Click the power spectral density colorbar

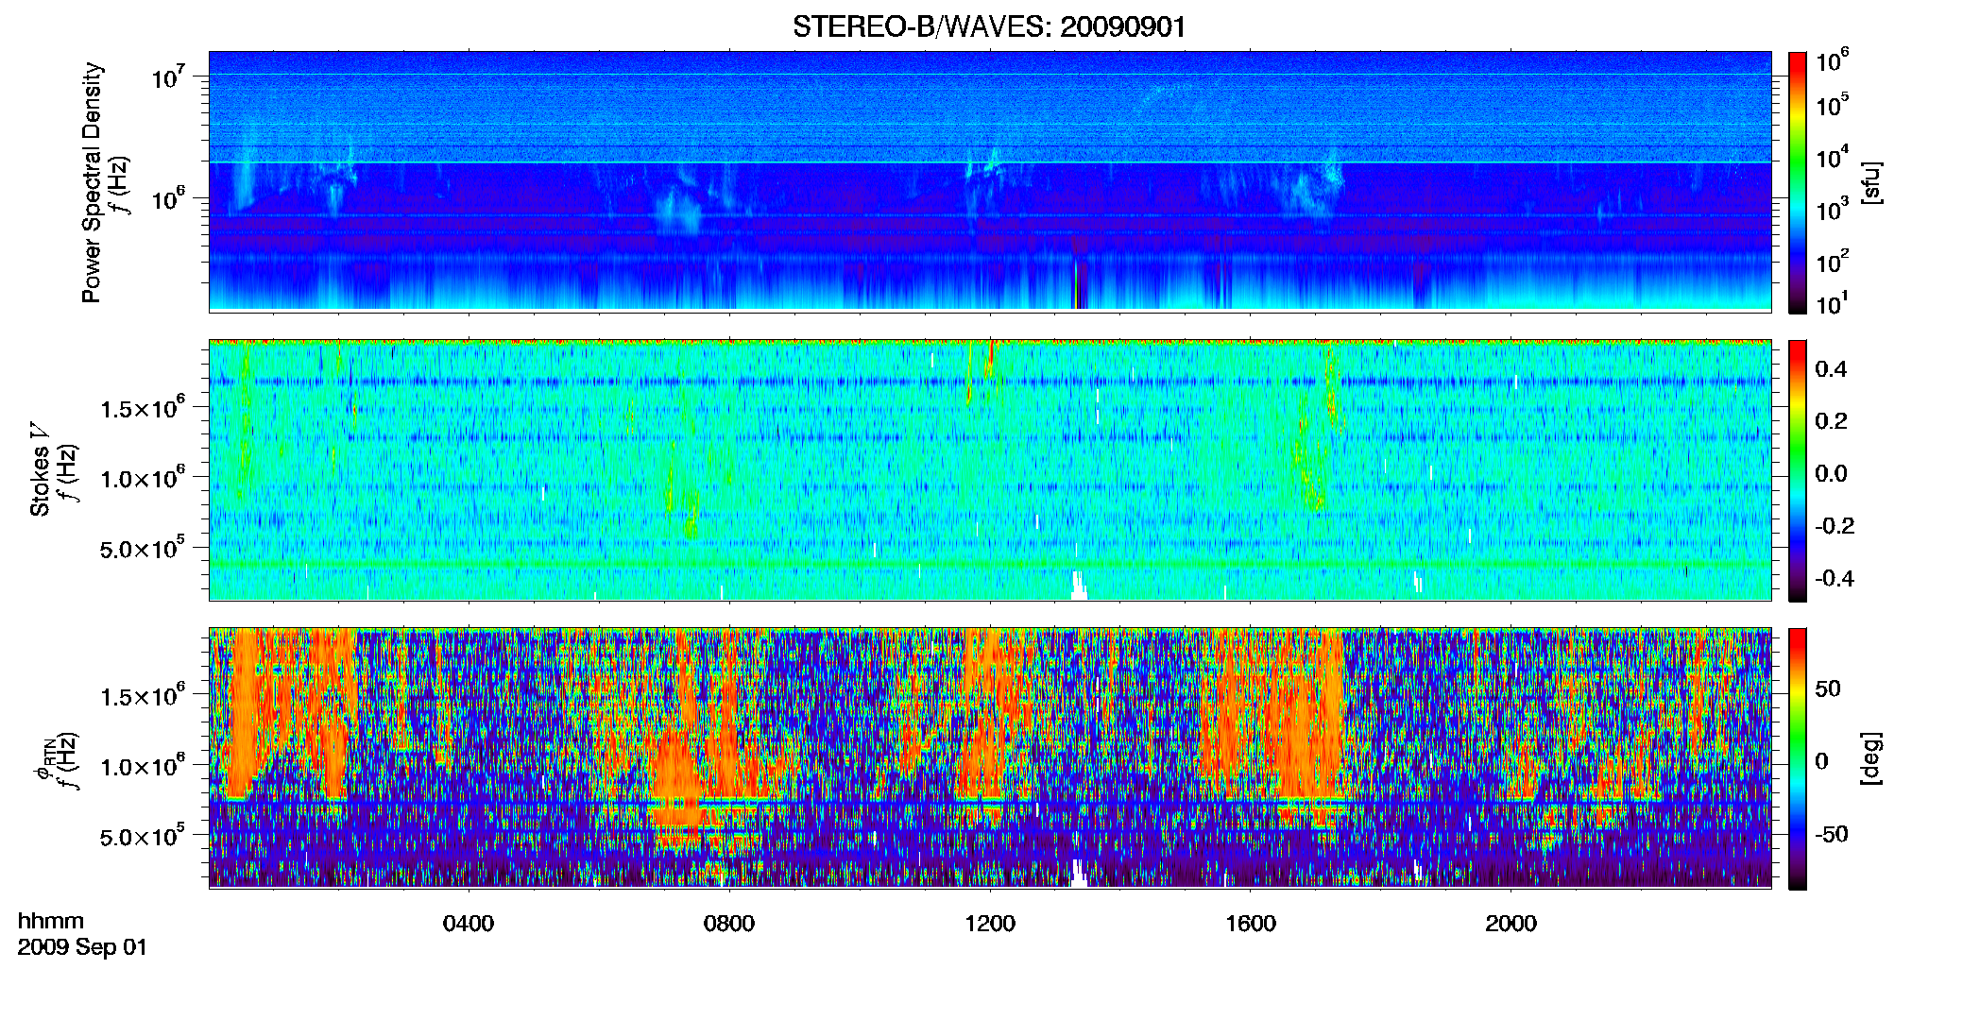tap(1798, 182)
